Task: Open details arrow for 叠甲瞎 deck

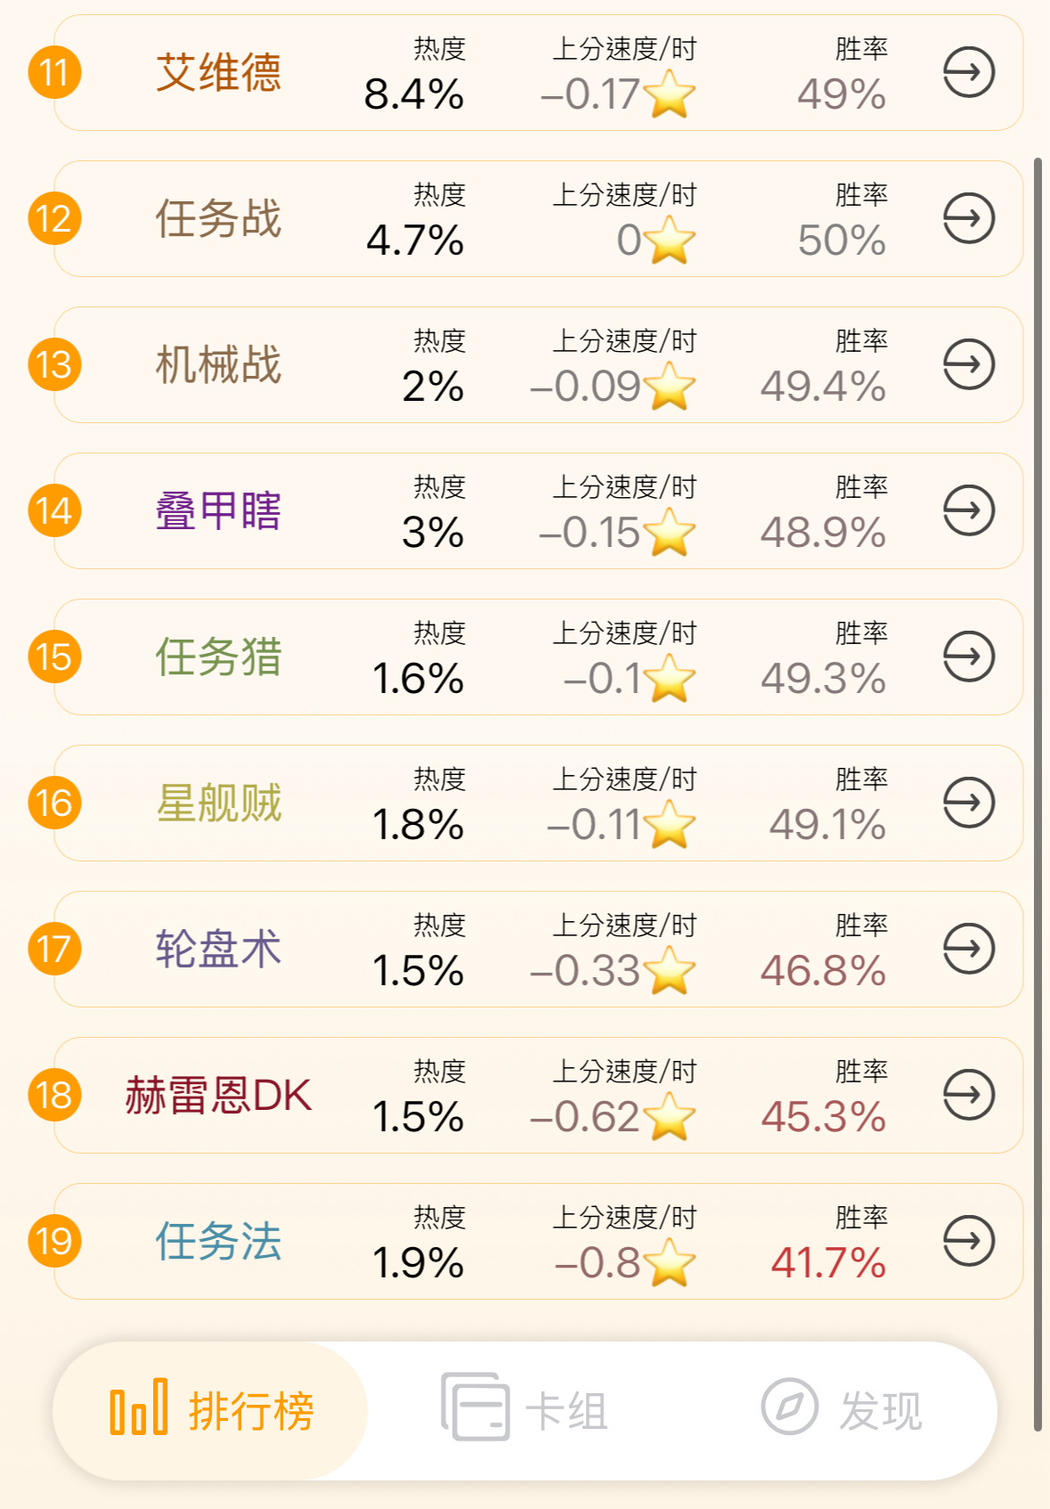Action: (x=968, y=510)
